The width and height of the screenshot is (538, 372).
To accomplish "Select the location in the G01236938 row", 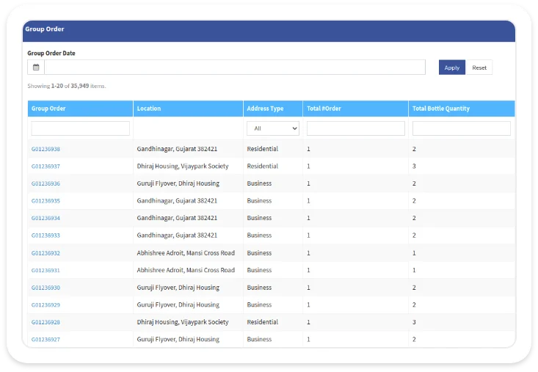I will (177, 149).
